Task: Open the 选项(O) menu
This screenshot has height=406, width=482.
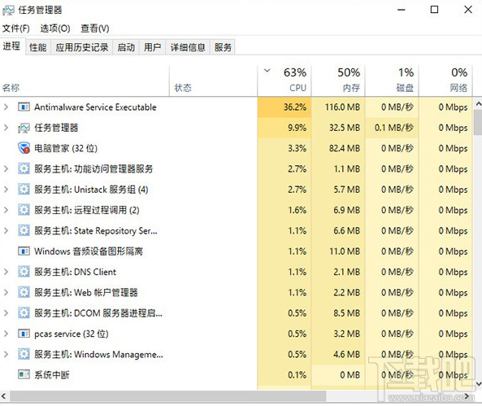Action: pyautogui.click(x=55, y=28)
